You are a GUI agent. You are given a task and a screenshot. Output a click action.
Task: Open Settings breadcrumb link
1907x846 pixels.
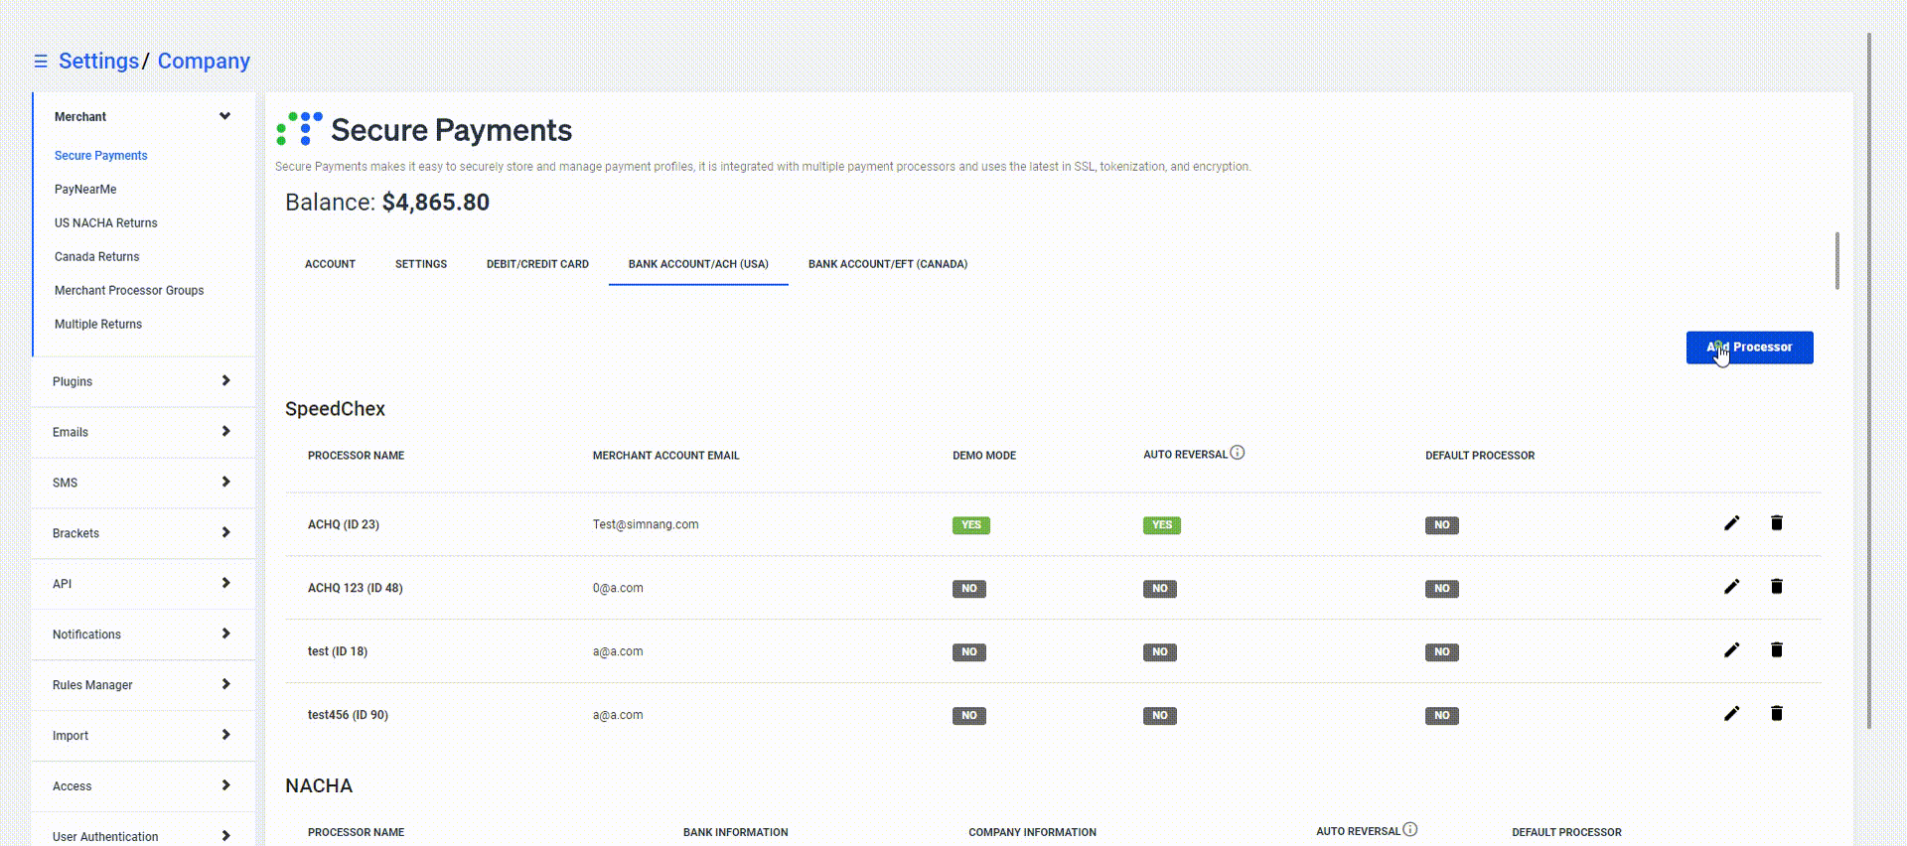[x=98, y=62]
